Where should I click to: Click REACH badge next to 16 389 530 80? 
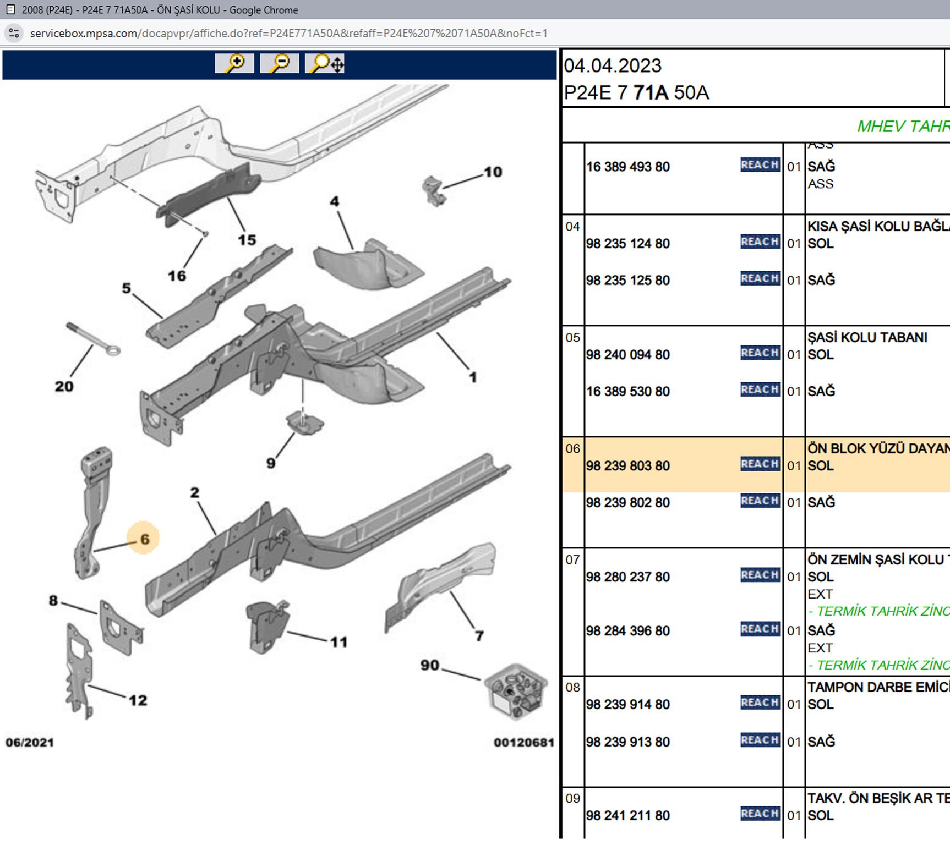(760, 390)
